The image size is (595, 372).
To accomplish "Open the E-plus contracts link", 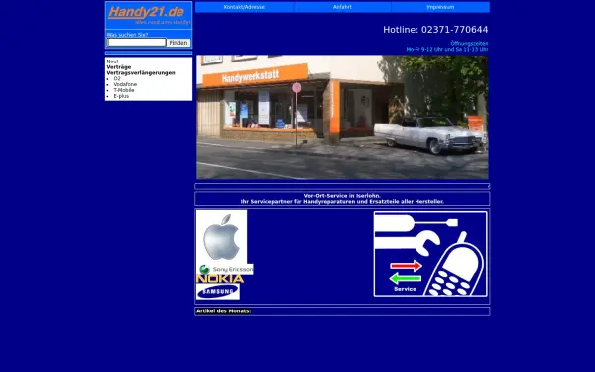I will [121, 96].
